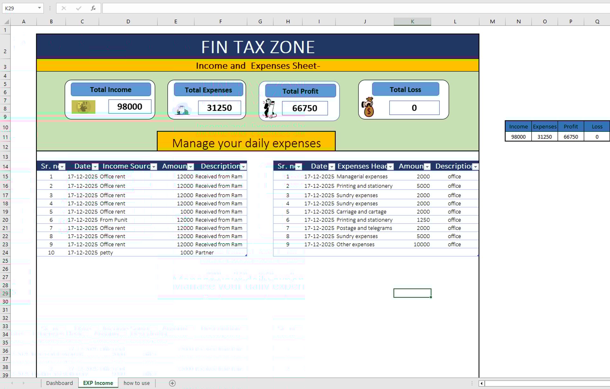Click the Cancel X icon in formula bar

coord(64,8)
